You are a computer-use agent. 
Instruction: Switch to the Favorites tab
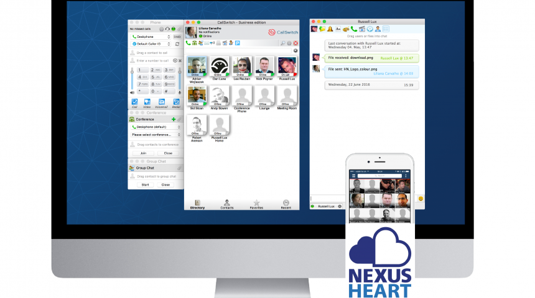click(256, 205)
